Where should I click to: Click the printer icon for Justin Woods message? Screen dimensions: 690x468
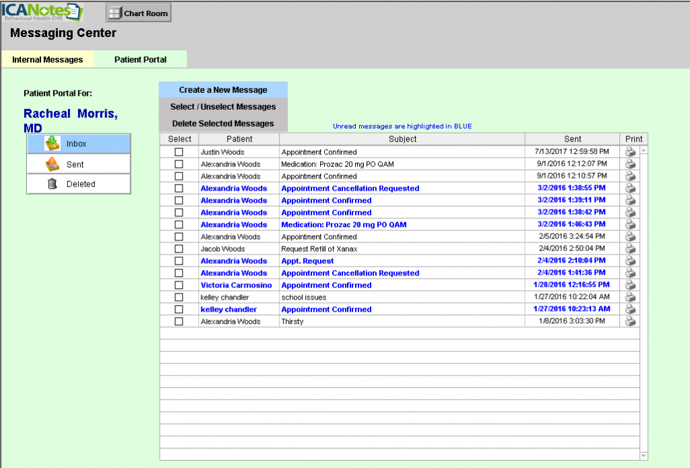[631, 152]
